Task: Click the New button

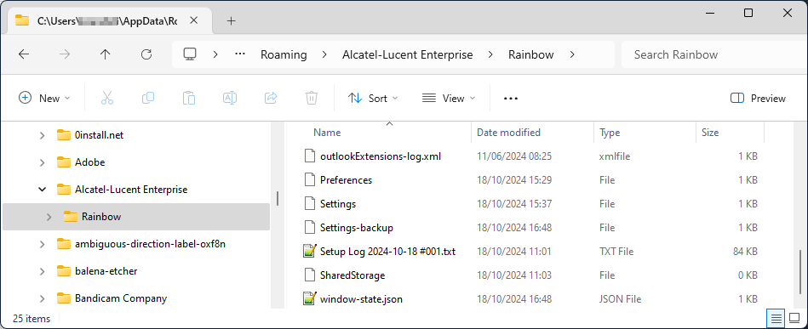Action: coord(44,98)
